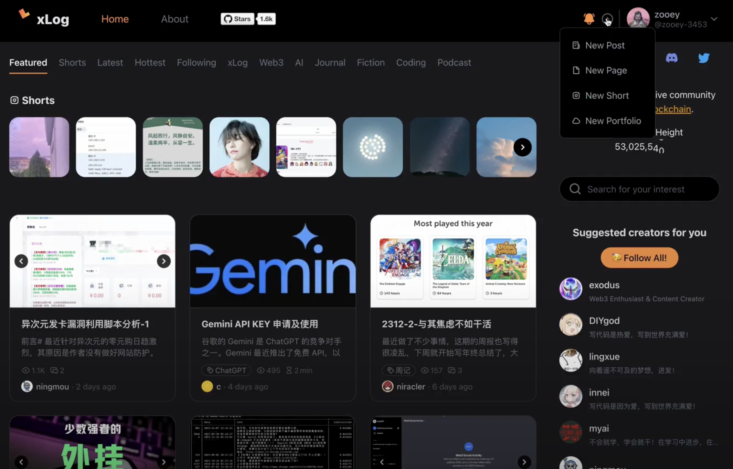This screenshot has width=733, height=469.
Task: Select New Post from the menu
Action: [605, 46]
